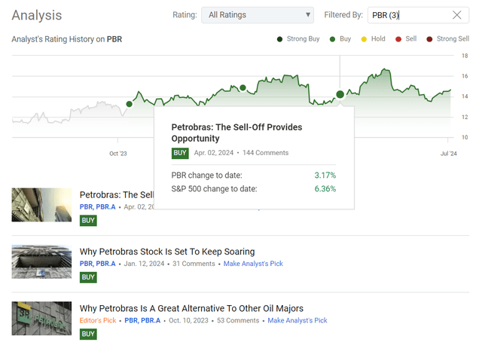Click the Oct '23 axis label
The height and width of the screenshot is (348, 482).
(118, 154)
